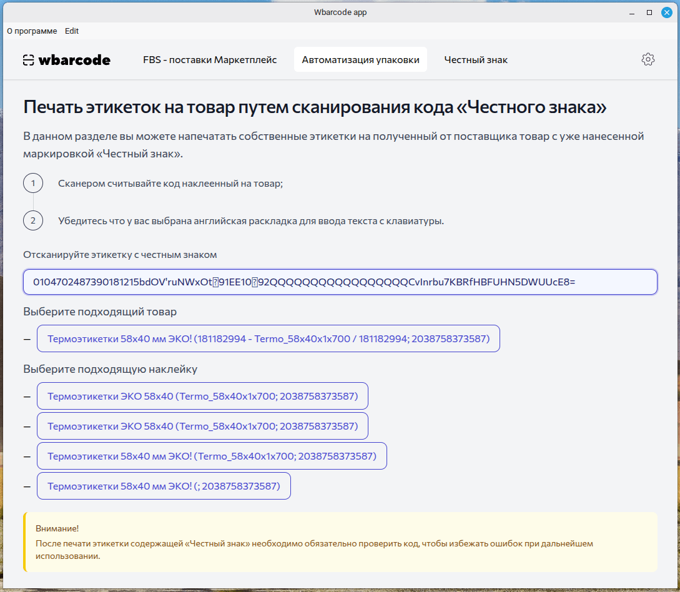Click the yellow «Внимание!» warning notice
Screen dimensions: 680x592
[x=340, y=543]
